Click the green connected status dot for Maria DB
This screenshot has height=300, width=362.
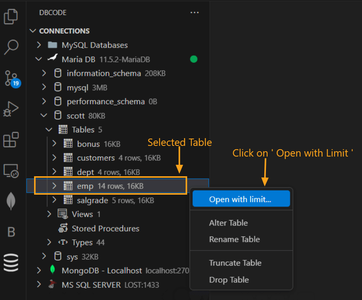click(194, 59)
